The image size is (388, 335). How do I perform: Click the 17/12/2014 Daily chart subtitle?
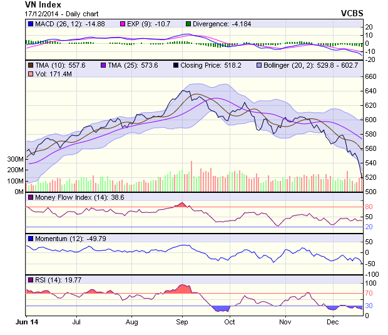pos(61,13)
